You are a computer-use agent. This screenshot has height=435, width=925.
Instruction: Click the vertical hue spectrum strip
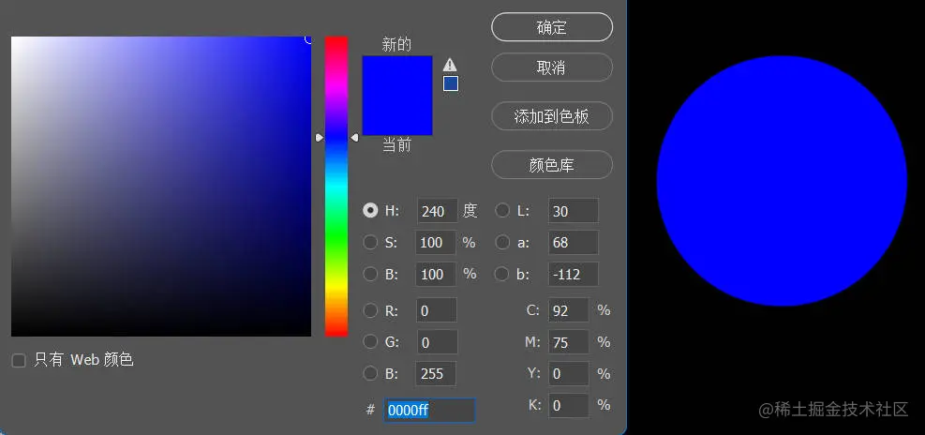point(336,187)
